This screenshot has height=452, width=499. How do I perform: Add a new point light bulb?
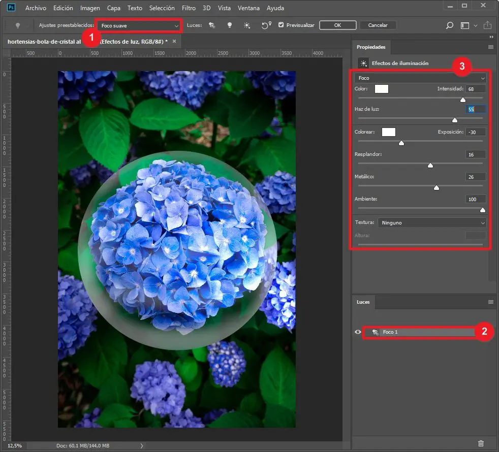(229, 25)
